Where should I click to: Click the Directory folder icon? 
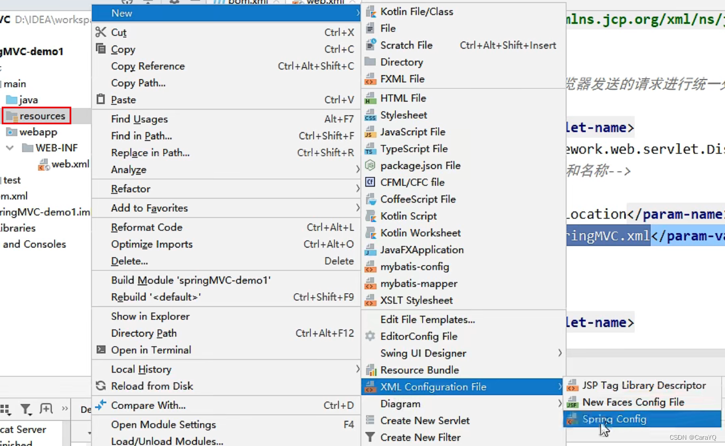(x=370, y=62)
